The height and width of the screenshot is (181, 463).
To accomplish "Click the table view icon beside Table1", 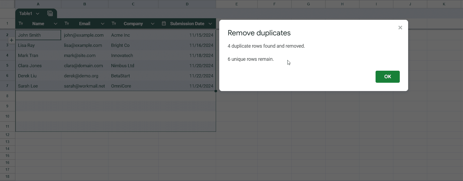I will 50,14.
